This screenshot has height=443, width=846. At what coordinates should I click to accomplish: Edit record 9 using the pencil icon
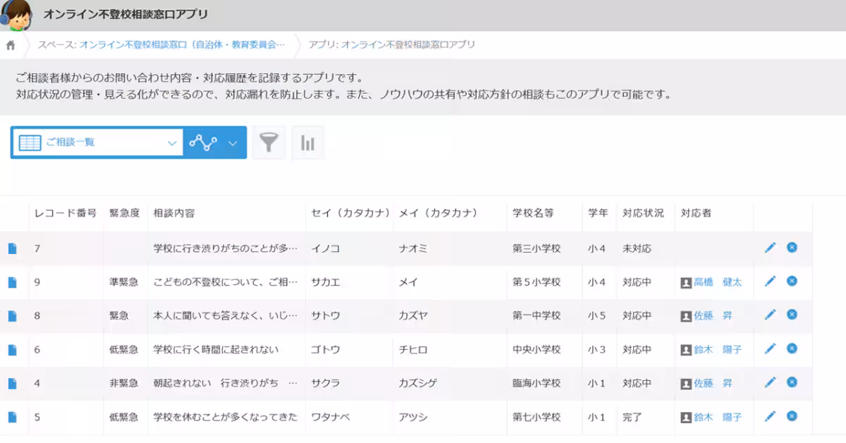771,281
